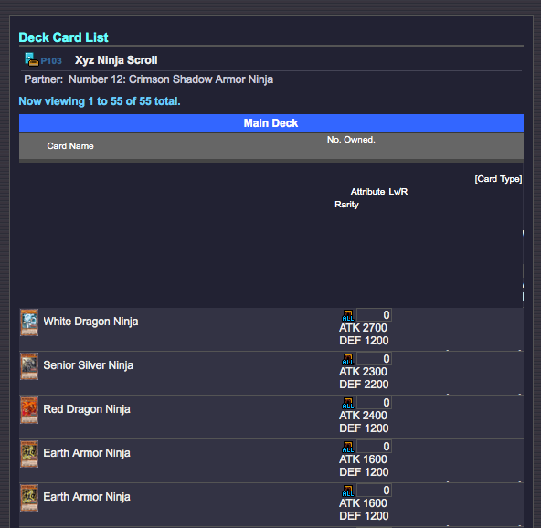Image resolution: width=541 pixels, height=528 pixels.
Task: Click the P103 deck icon
Action: [32, 59]
